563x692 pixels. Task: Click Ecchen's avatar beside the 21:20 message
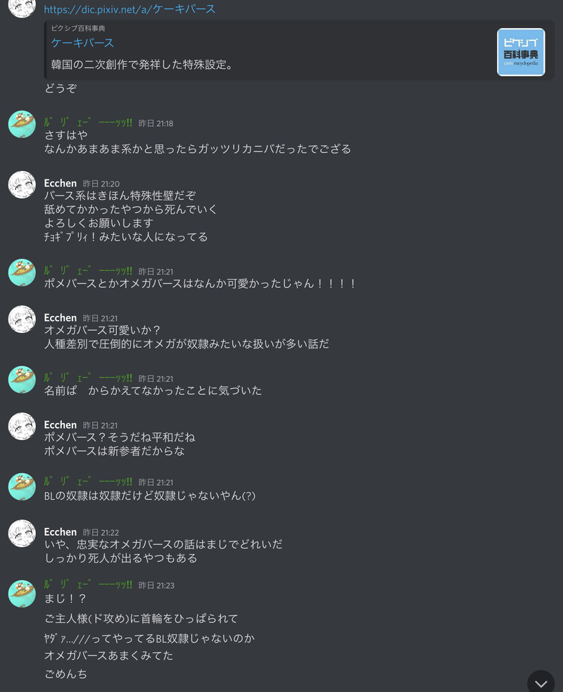[x=22, y=184]
